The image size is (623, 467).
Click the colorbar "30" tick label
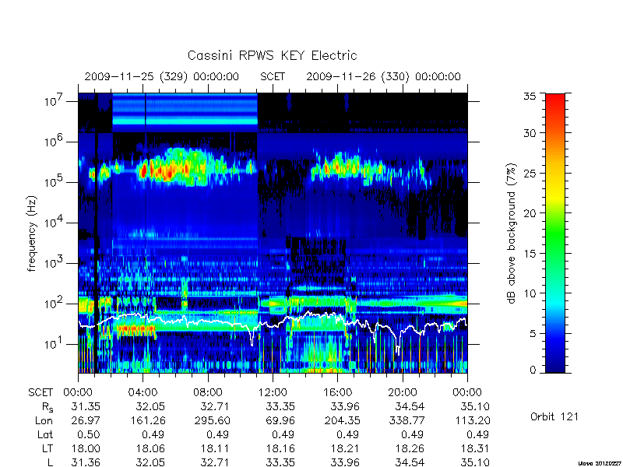point(530,133)
